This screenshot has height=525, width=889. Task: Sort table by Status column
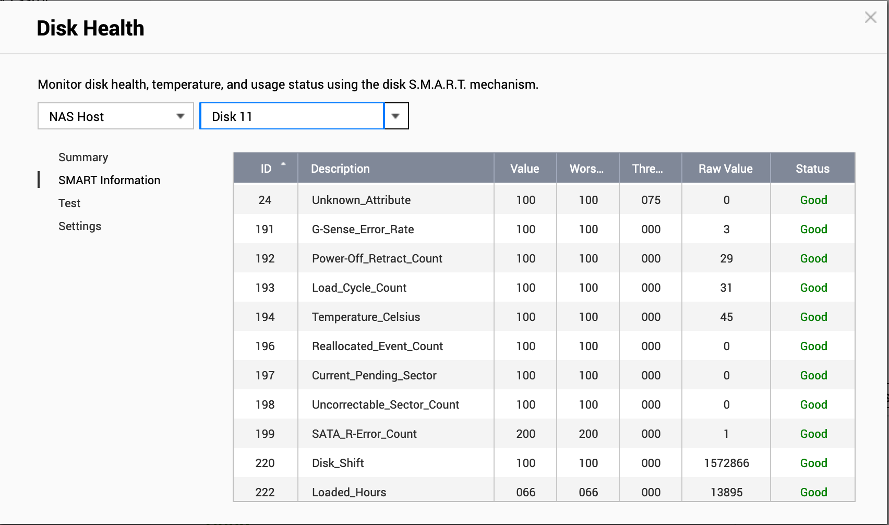[x=813, y=168]
